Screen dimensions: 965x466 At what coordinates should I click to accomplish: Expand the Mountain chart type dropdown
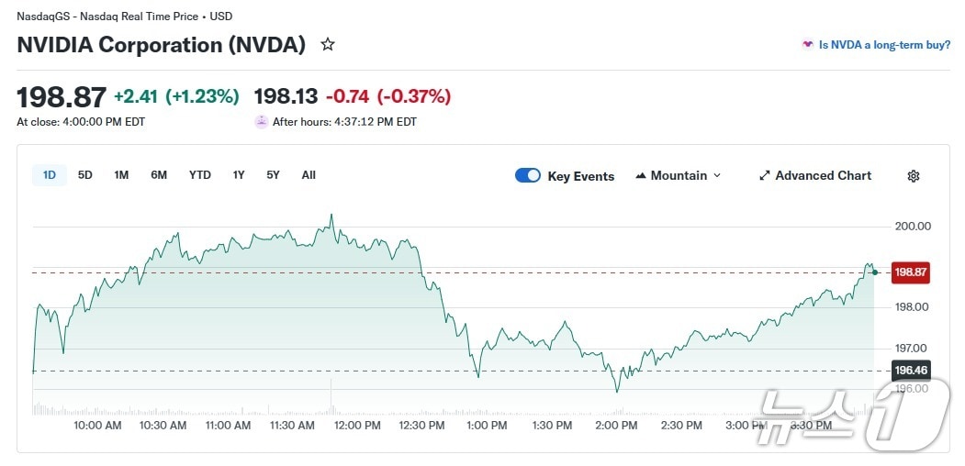point(717,176)
